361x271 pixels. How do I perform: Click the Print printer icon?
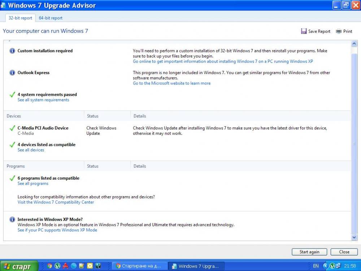(339, 31)
